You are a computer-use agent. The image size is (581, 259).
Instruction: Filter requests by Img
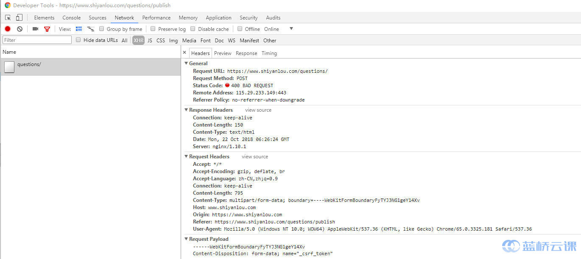(173, 41)
